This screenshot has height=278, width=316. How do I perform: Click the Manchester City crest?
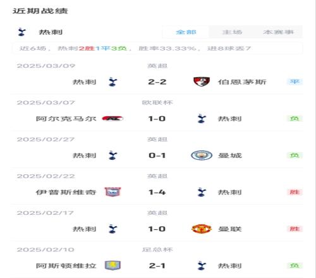[202, 155]
